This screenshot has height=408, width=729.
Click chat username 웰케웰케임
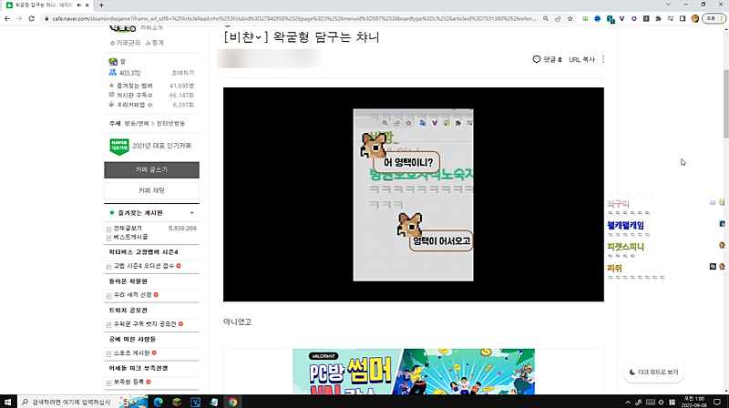[x=625, y=225]
